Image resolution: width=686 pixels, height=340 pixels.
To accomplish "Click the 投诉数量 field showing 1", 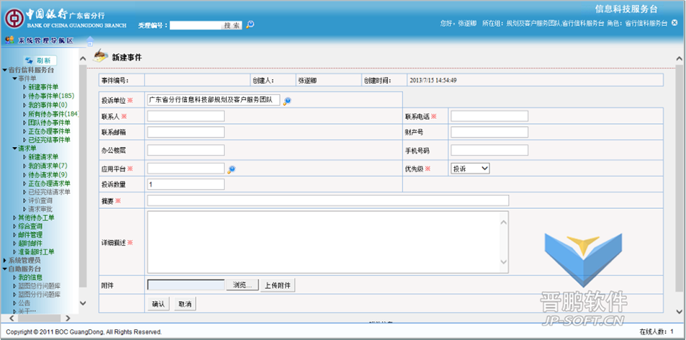I will click(186, 184).
